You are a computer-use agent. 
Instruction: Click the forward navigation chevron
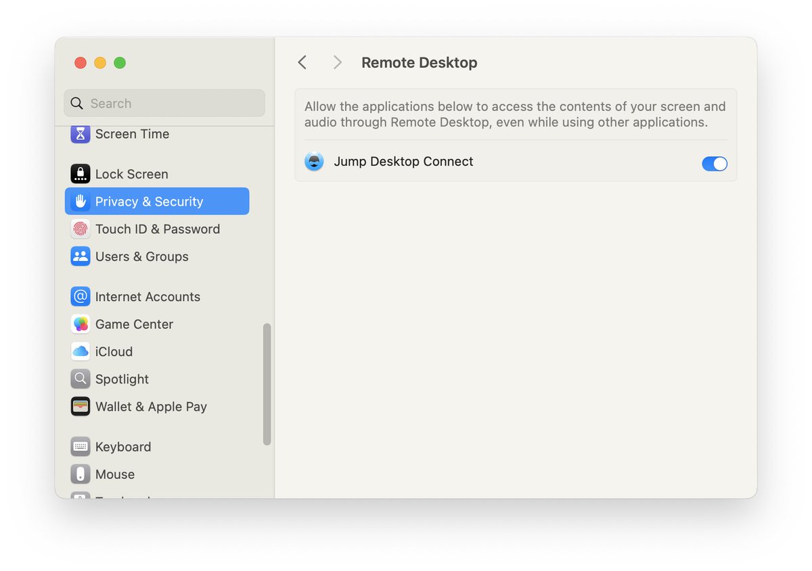pos(337,62)
